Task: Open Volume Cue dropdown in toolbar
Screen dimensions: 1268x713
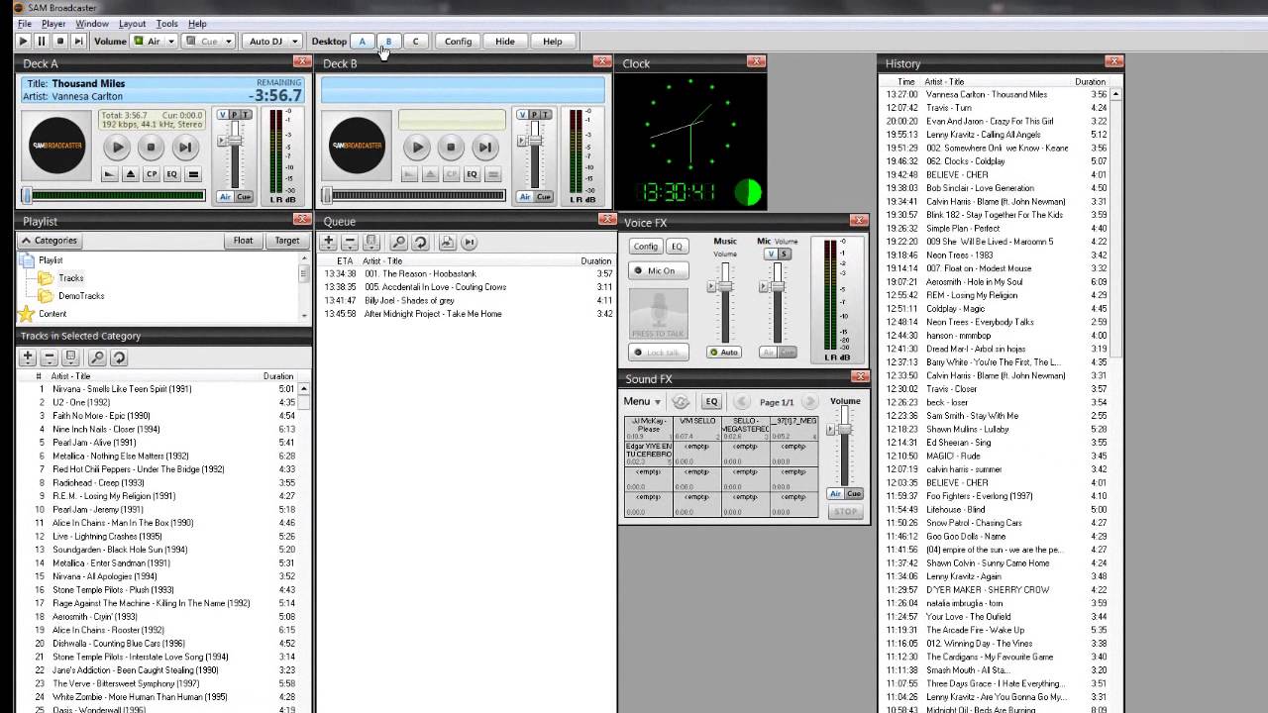Action: pyautogui.click(x=228, y=42)
